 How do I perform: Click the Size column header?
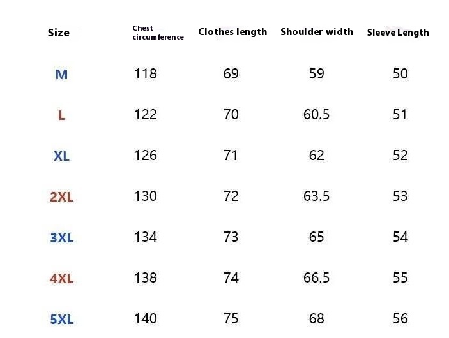coord(59,33)
